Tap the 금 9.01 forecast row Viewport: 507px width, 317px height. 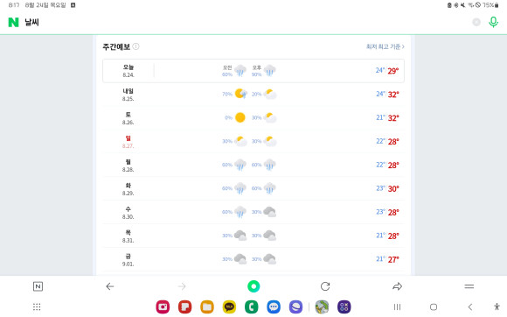(x=253, y=259)
